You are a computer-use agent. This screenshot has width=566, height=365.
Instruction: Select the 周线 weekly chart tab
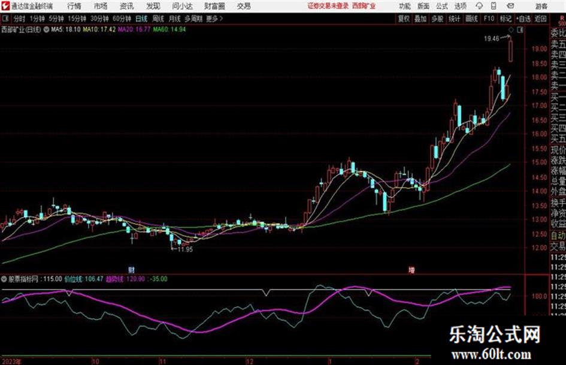click(158, 19)
